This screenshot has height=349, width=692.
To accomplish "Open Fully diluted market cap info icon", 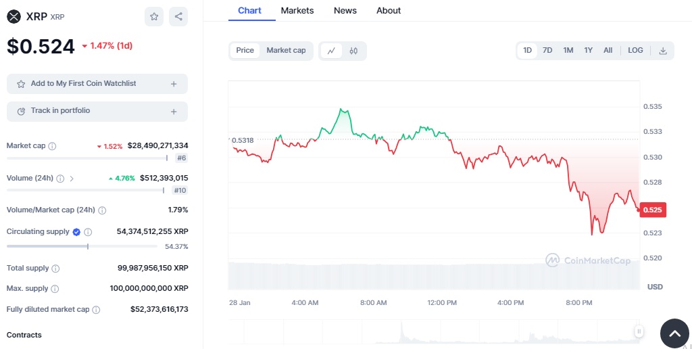I will [x=96, y=310].
